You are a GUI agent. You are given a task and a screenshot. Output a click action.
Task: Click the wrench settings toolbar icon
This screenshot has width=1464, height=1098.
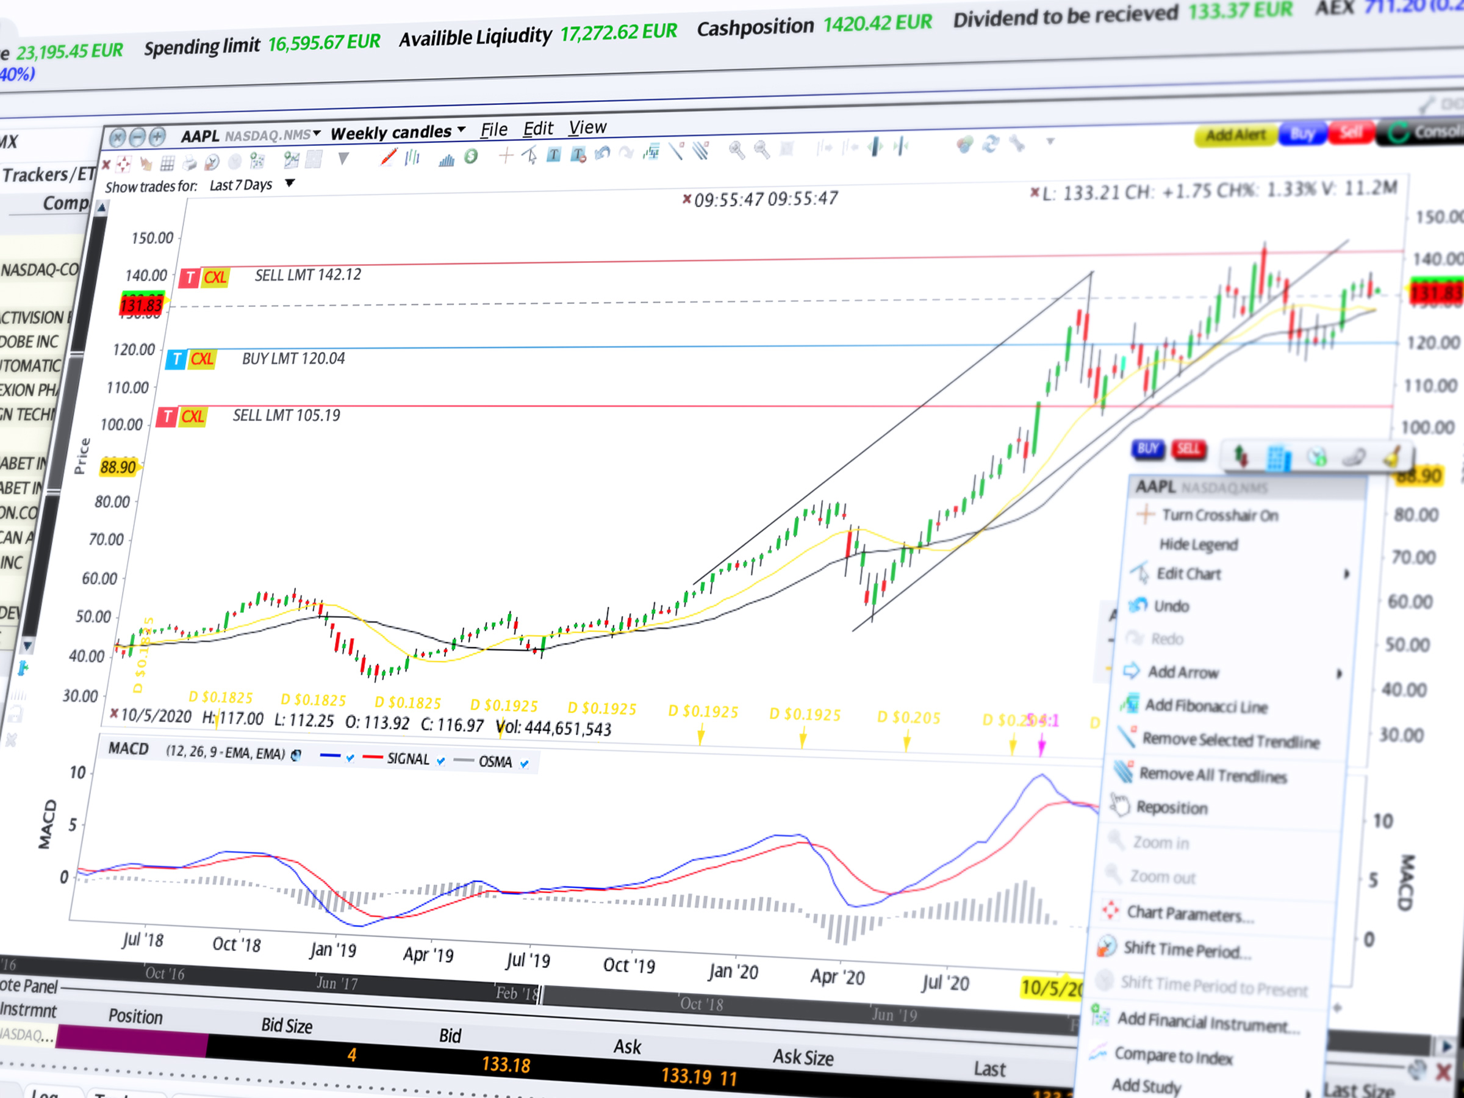click(x=1017, y=143)
